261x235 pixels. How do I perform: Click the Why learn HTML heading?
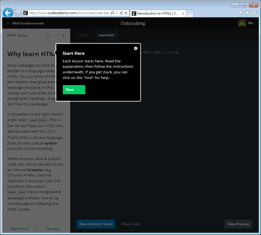tap(31, 54)
